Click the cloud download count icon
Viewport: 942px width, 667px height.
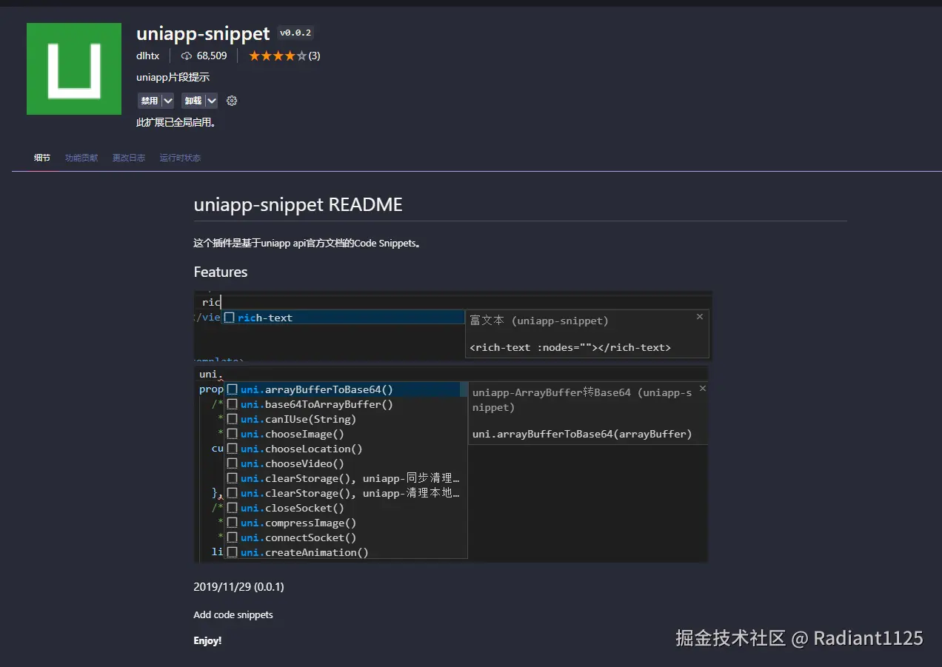[187, 56]
